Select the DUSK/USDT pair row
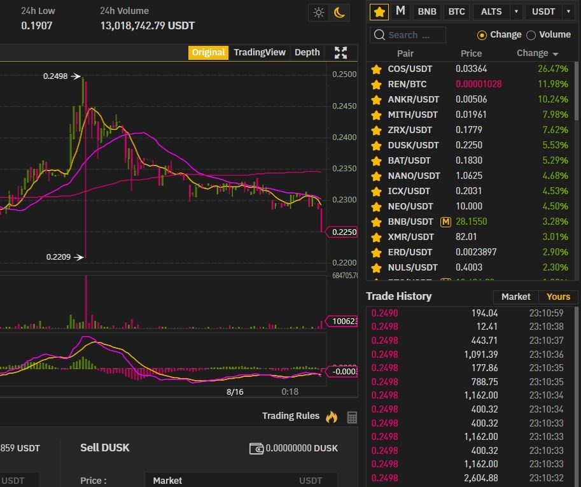 pyautogui.click(x=471, y=145)
